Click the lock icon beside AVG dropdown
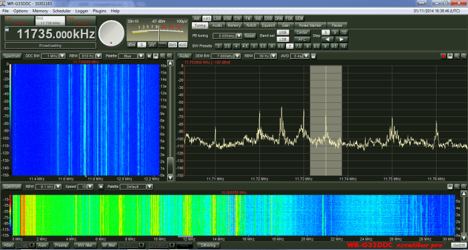 point(313,56)
